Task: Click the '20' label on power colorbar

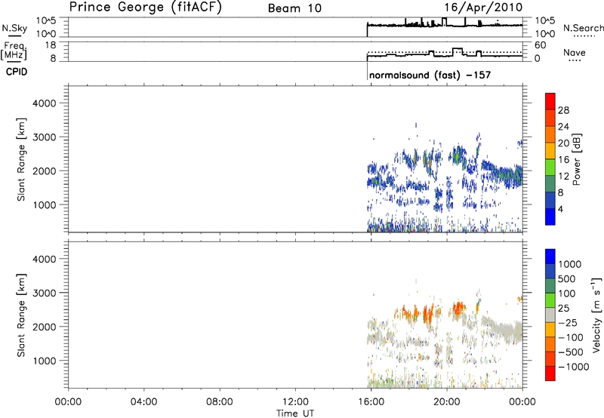Action: [x=563, y=143]
